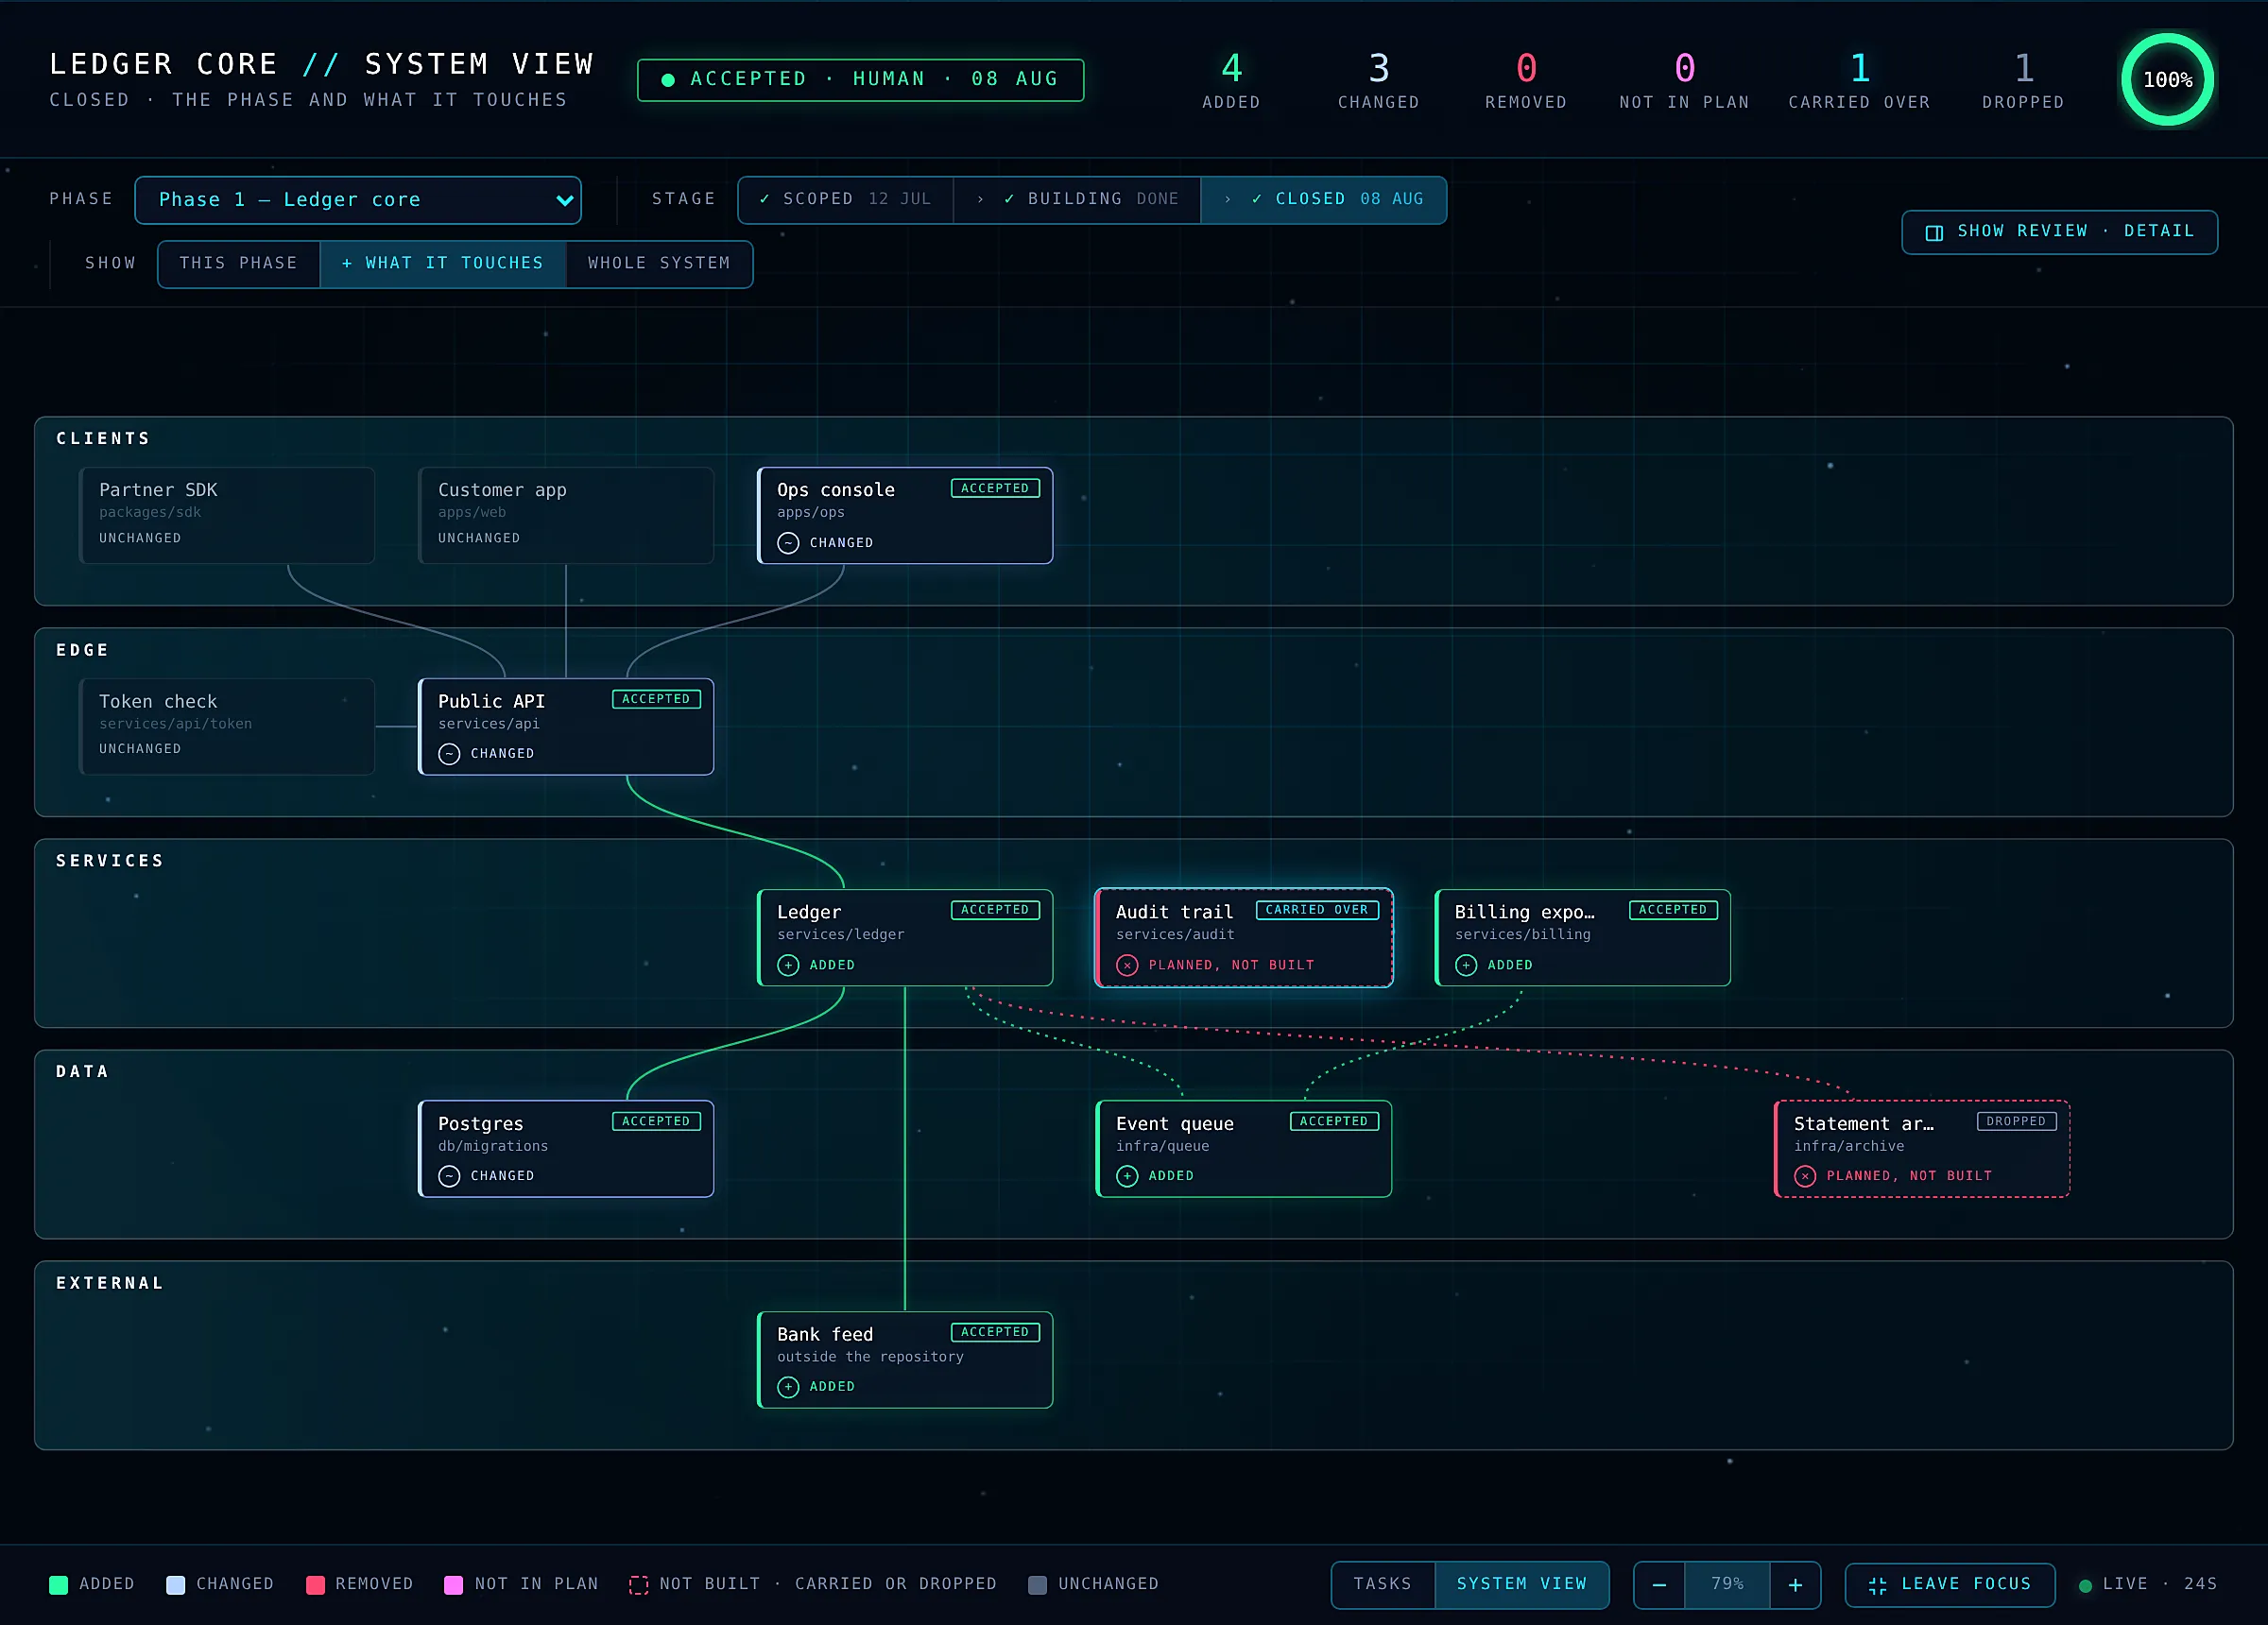Click the Unchanged legend swatch
The height and width of the screenshot is (1625, 2268).
pyautogui.click(x=1037, y=1585)
